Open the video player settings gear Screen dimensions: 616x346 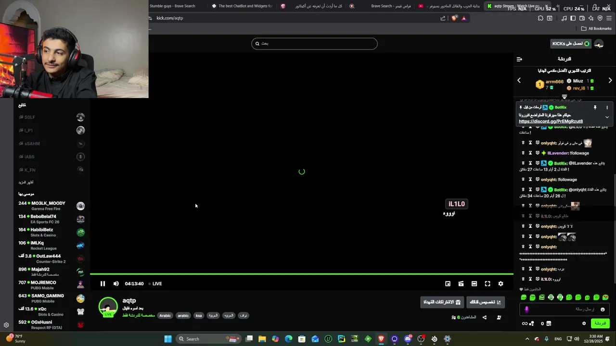coord(500,284)
